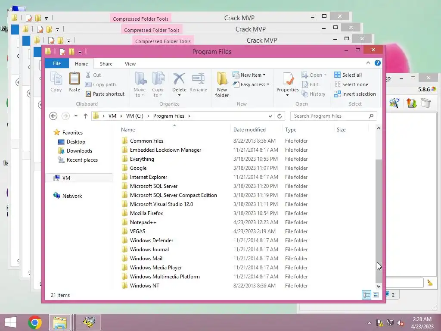441x331 pixels.
Task: Open the File menu tab
Action: point(57,63)
